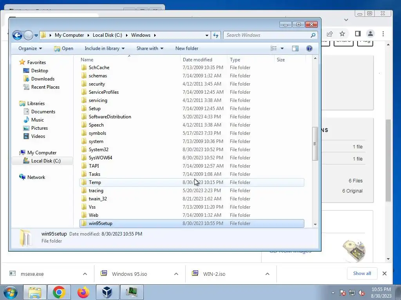The height and width of the screenshot is (300, 401).
Task: Click the Change your view icon
Action: [274, 48]
